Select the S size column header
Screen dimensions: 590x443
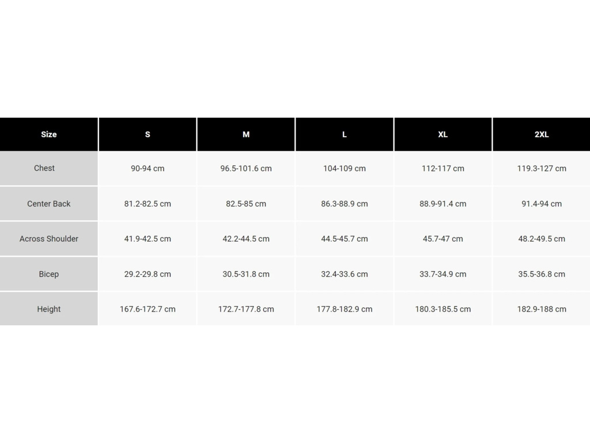(147, 134)
